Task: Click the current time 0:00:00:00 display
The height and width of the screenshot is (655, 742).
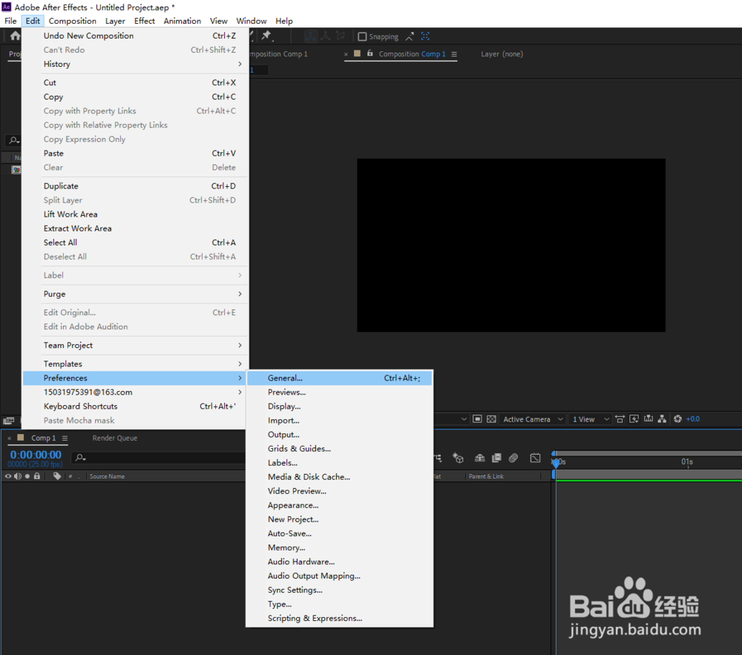Action: click(36, 455)
